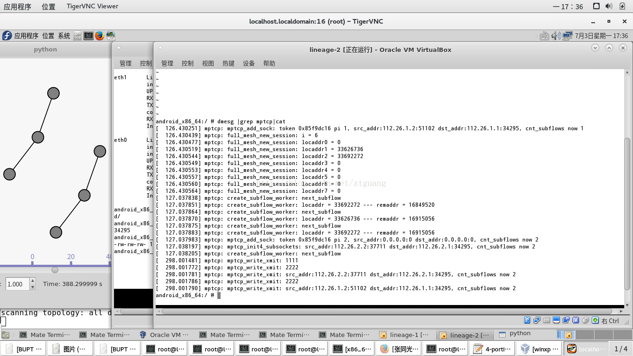Open inner desktop 系统 menu
This screenshot has width=633, height=356.
[64, 36]
